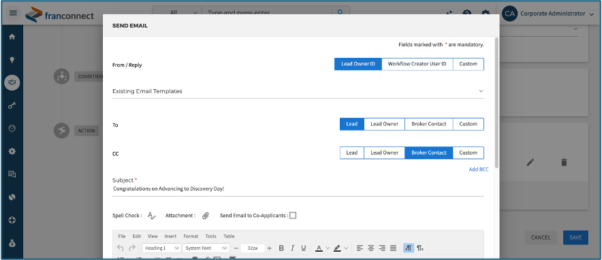Set right-to-left text direction
The height and width of the screenshot is (260, 602).
tap(420, 248)
